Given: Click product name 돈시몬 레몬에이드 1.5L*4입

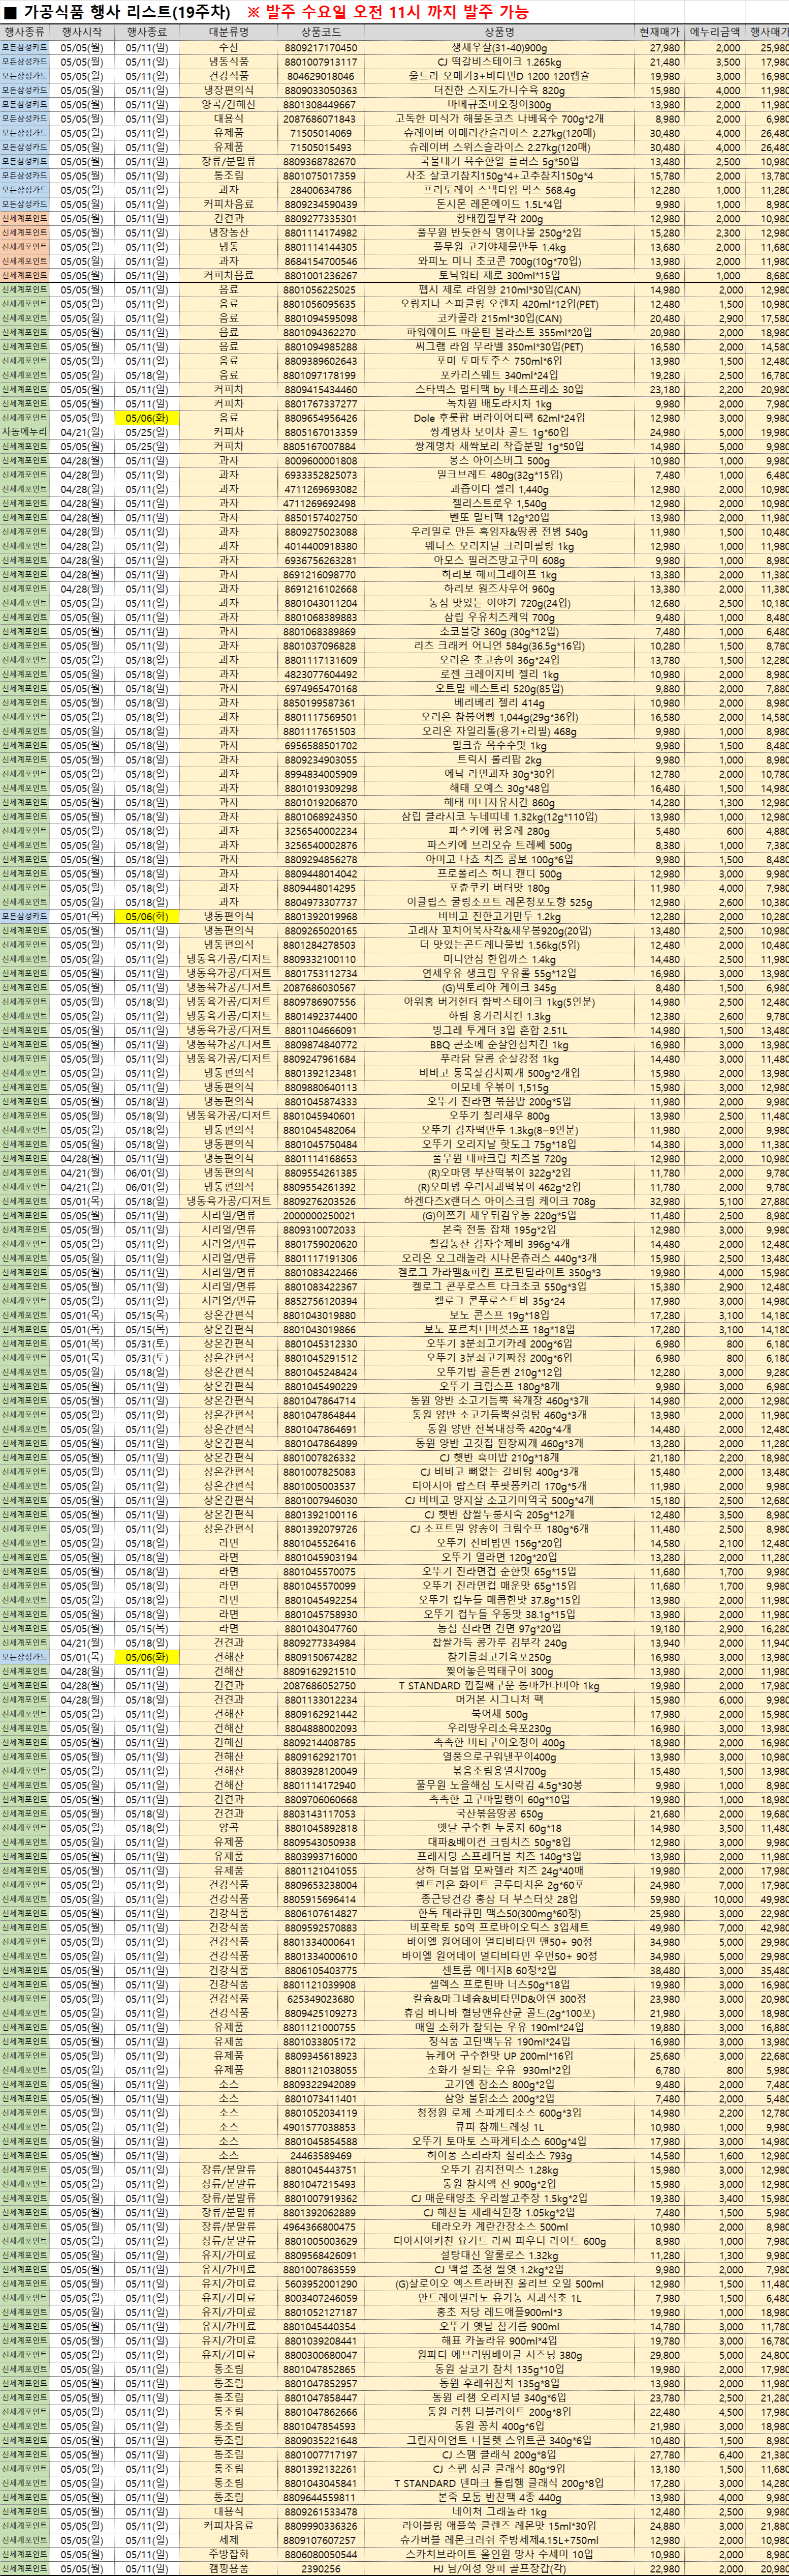Looking at the screenshot, I should coord(499,204).
